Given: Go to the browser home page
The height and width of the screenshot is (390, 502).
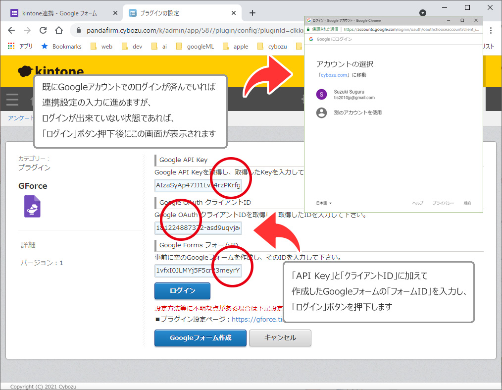Looking at the screenshot, I should pyautogui.click(x=59, y=30).
